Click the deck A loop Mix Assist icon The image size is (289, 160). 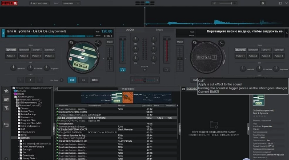(61, 80)
